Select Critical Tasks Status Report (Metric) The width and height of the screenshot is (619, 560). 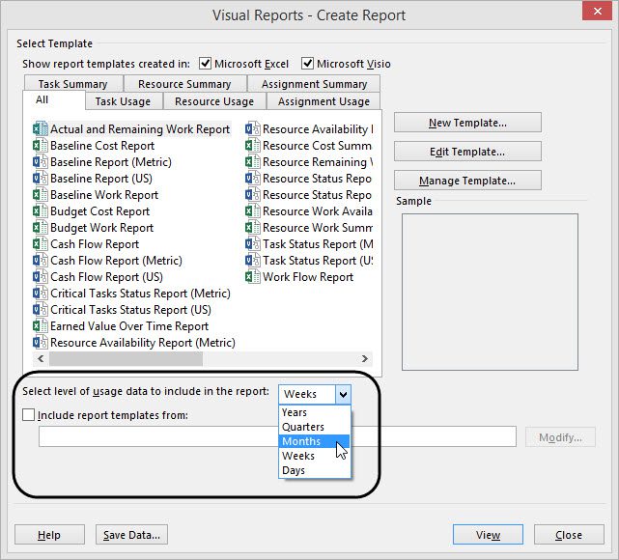click(x=141, y=294)
